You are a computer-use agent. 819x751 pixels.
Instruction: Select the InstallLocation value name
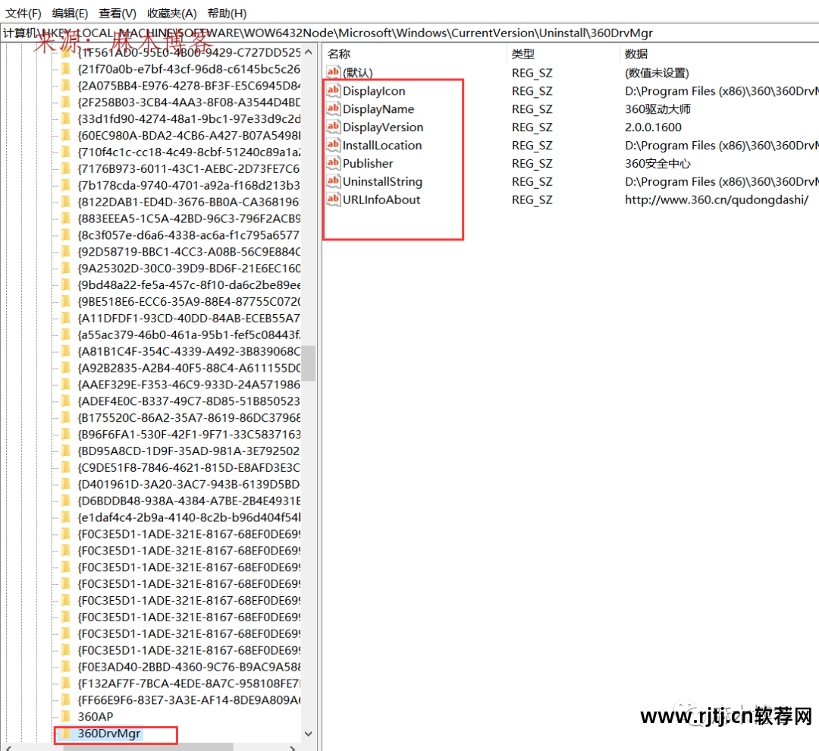(x=382, y=146)
